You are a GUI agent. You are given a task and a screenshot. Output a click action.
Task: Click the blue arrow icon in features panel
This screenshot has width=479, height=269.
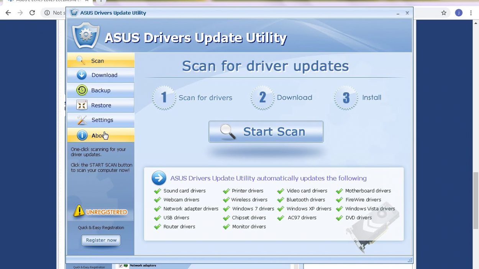pyautogui.click(x=159, y=178)
